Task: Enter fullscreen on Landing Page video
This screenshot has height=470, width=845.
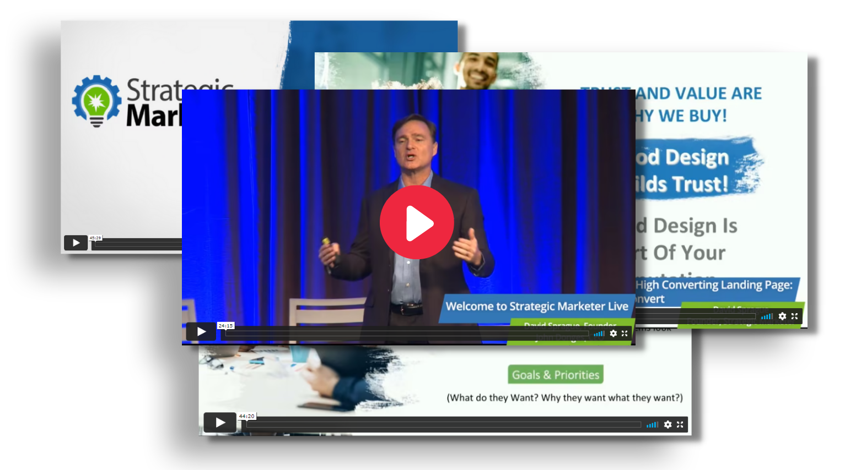Action: tap(794, 316)
